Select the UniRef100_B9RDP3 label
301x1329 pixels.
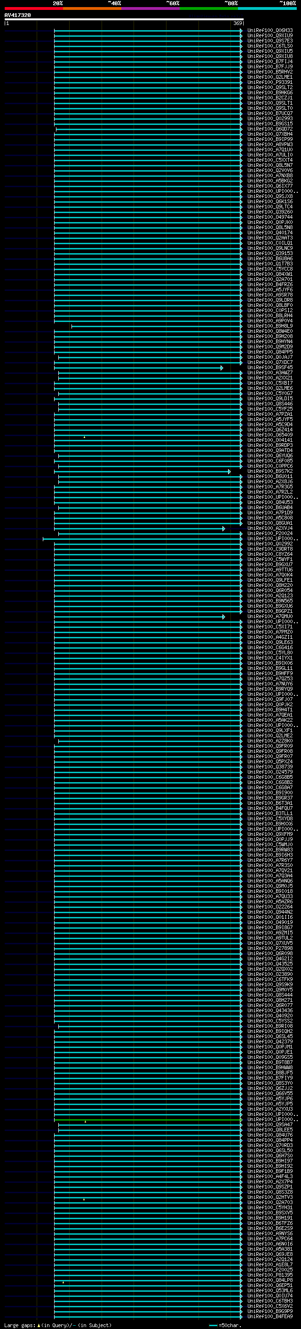(x=270, y=445)
